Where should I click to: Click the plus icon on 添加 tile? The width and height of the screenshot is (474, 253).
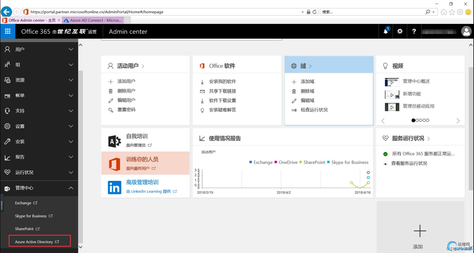coord(420,231)
